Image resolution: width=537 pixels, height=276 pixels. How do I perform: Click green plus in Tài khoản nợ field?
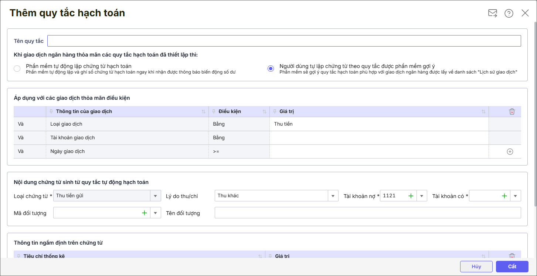tap(411, 196)
